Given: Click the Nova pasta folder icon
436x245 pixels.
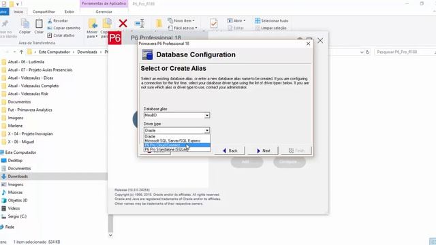Looking at the screenshot, I should (159, 23).
